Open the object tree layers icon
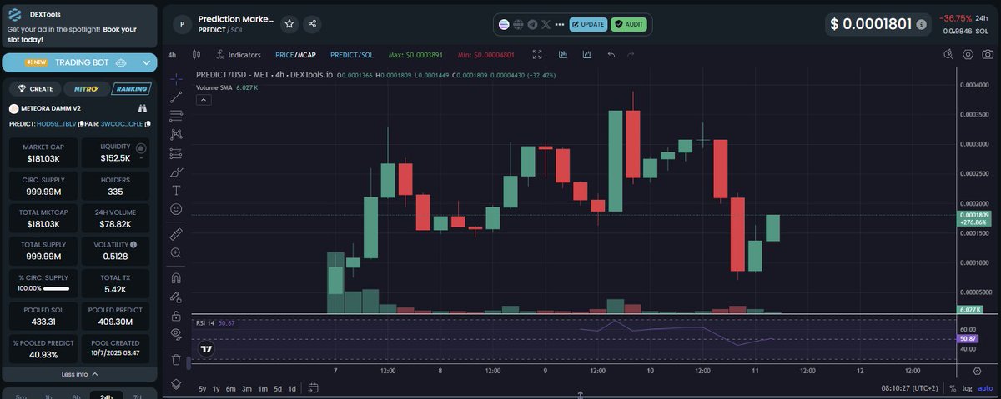Image resolution: width=1001 pixels, height=399 pixels. 176,384
